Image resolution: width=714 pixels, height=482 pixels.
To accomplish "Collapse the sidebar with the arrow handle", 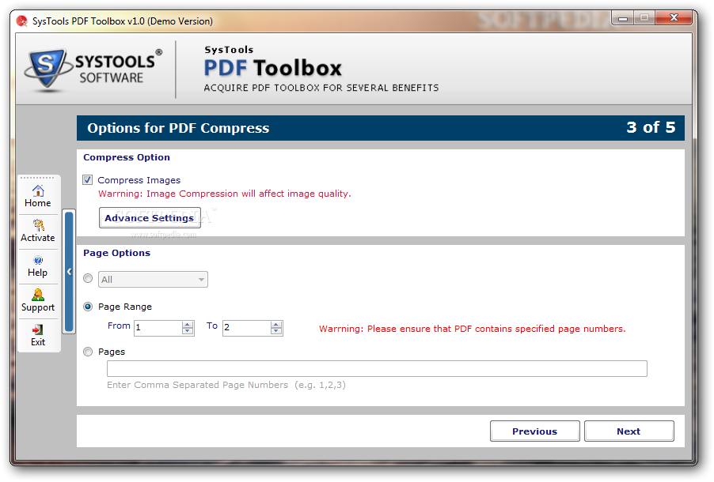I will 69,272.
